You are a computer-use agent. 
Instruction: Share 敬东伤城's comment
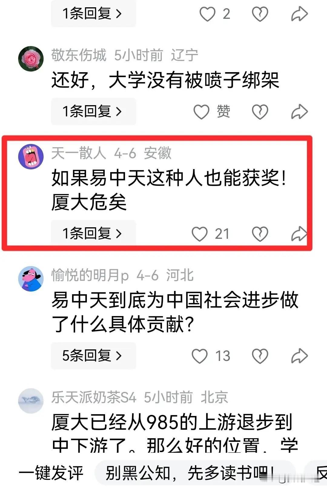(x=299, y=112)
